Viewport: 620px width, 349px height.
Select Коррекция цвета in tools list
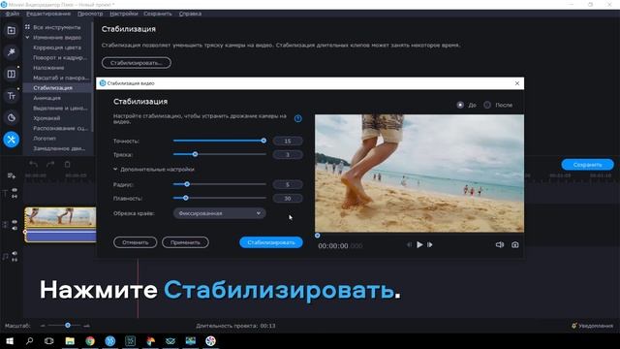(57, 48)
